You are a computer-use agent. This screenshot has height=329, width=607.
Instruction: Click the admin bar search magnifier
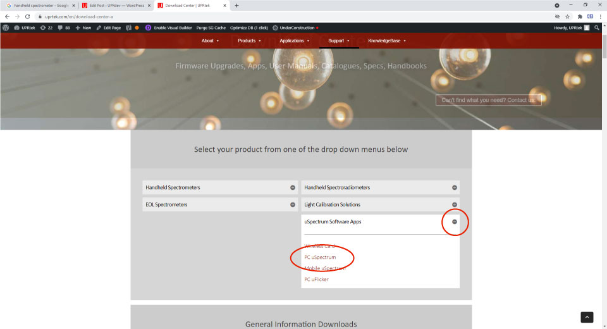[596, 28]
